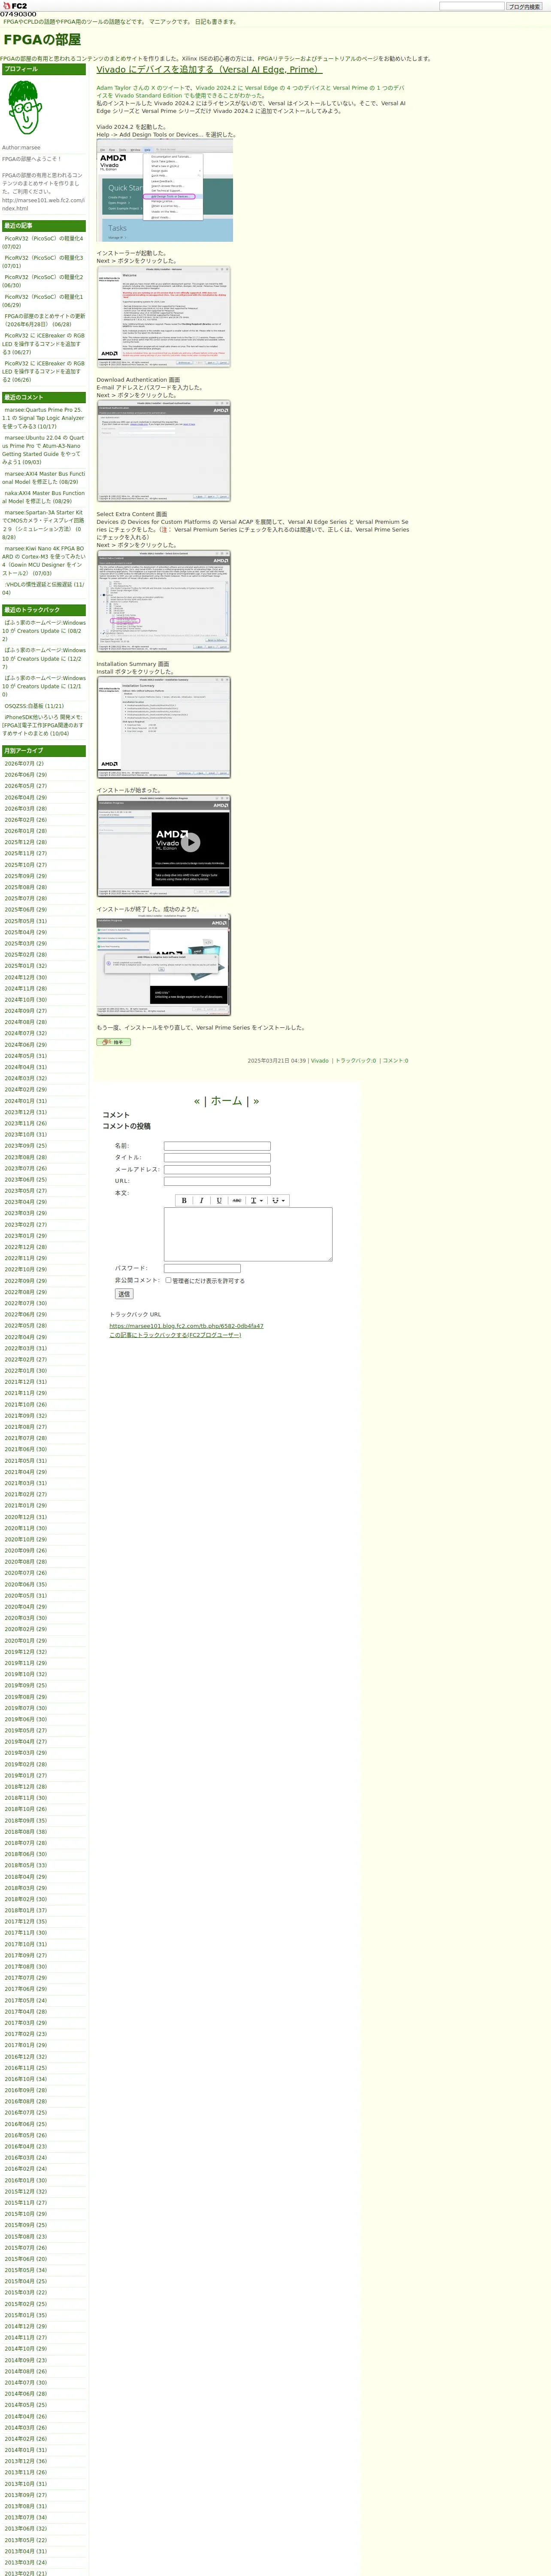
Task: Open the 2020年11月 archive link
Action: coord(26,1528)
